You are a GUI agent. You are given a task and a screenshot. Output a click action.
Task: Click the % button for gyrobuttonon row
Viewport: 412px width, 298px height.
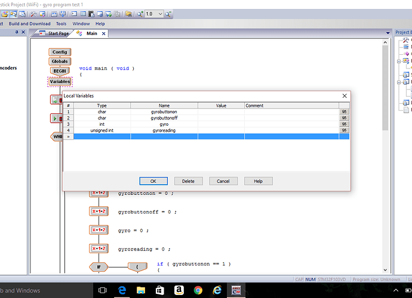click(344, 111)
